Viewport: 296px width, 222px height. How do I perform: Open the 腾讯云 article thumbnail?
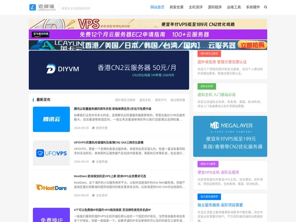[51, 119]
